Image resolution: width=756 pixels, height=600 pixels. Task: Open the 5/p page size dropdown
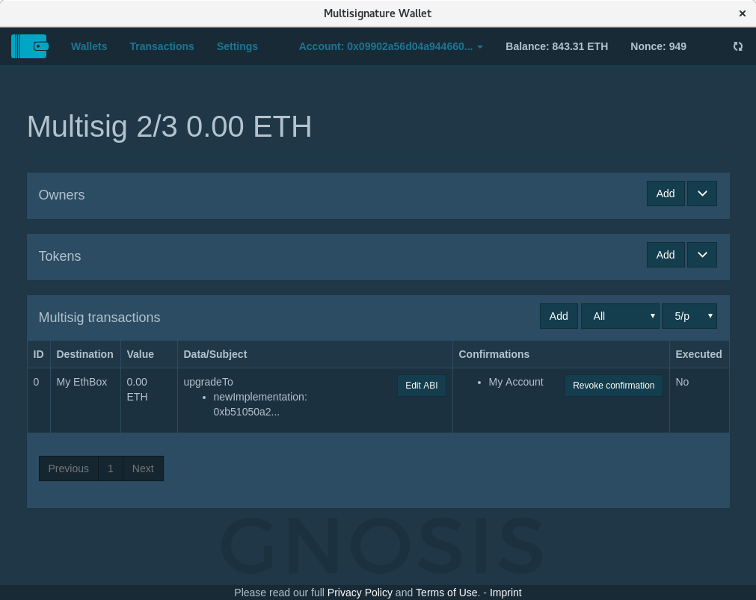pos(689,316)
